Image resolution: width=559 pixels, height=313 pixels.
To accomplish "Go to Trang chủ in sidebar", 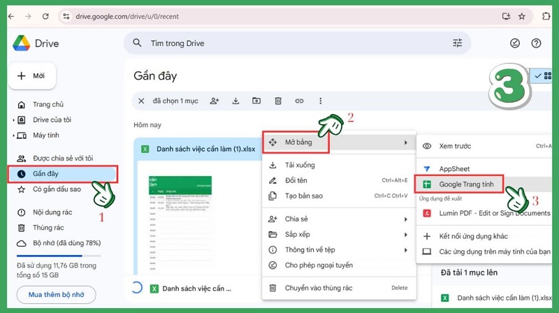I will (48, 105).
